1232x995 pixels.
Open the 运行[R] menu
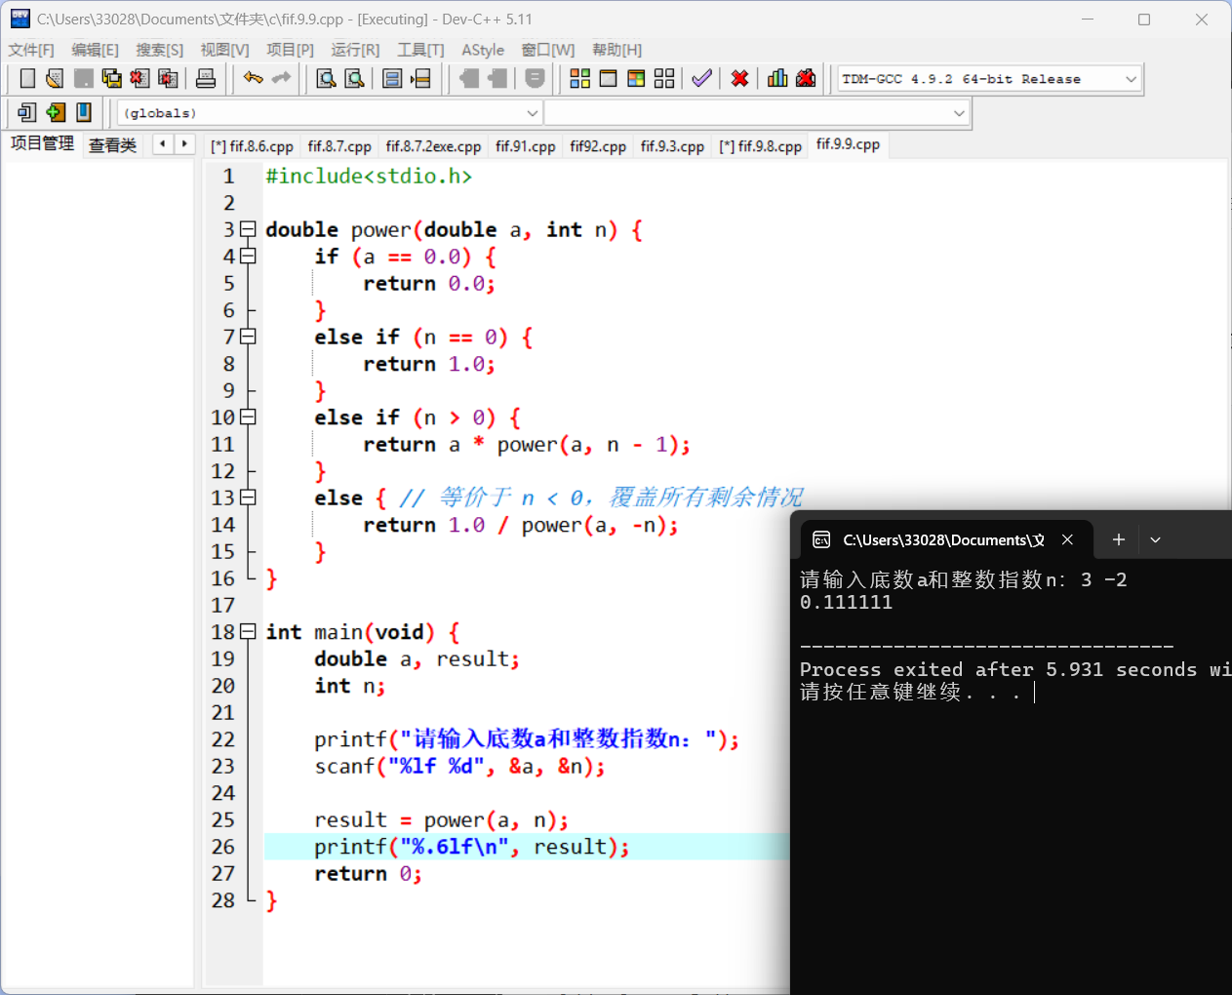click(355, 50)
